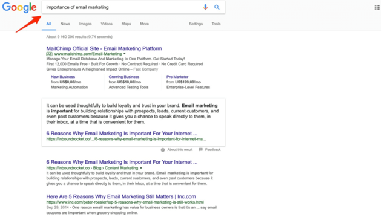Click the About this result question icon
The width and height of the screenshot is (385, 223).
coord(163,150)
